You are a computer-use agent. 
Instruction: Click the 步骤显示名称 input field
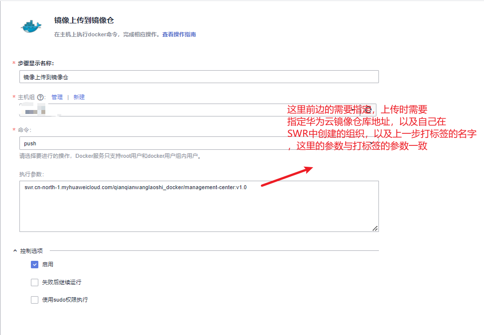click(x=199, y=77)
